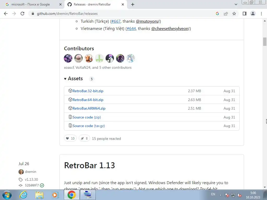
Task: Collapse the Assets section
Action: click(73, 79)
